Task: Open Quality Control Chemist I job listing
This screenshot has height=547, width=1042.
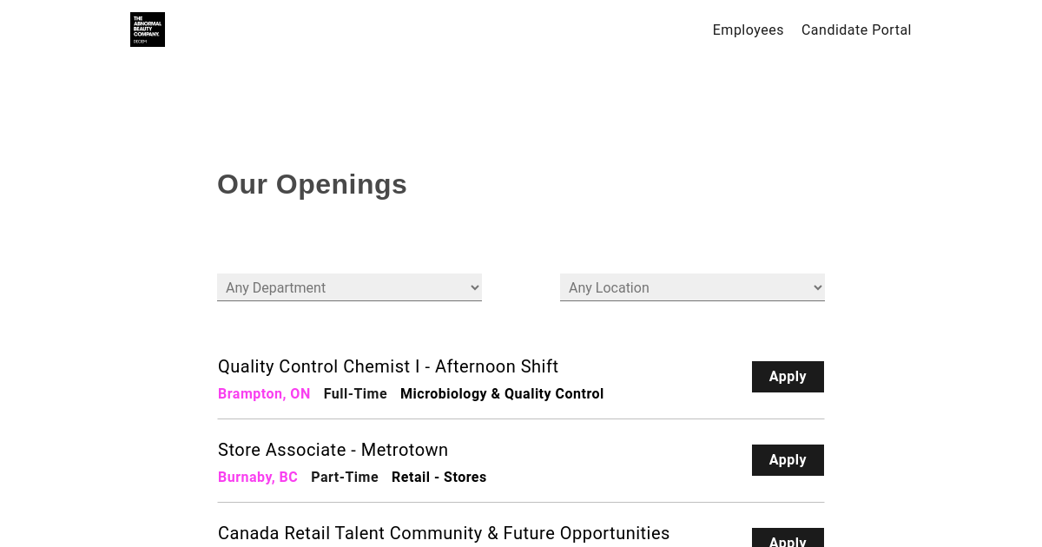Action: 388,366
